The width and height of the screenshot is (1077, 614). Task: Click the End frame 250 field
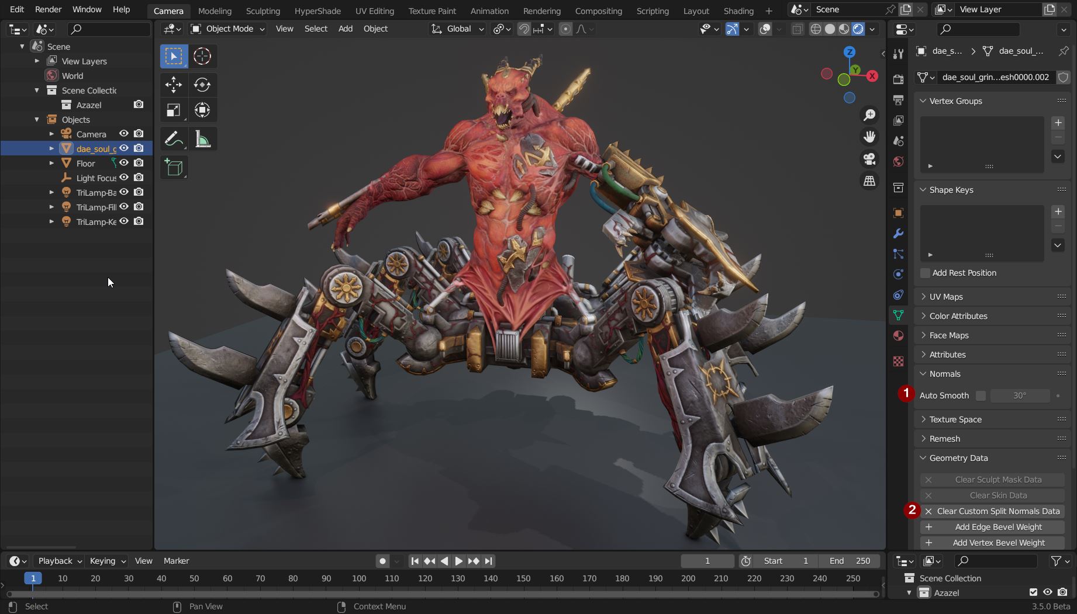click(x=850, y=561)
